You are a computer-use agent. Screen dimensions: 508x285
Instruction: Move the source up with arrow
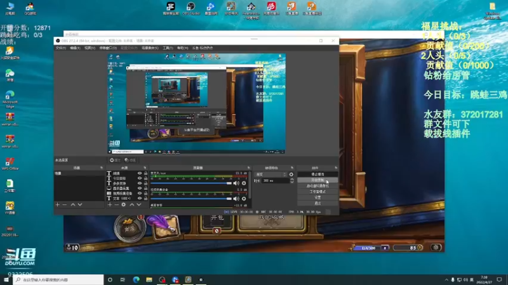pyautogui.click(x=132, y=205)
